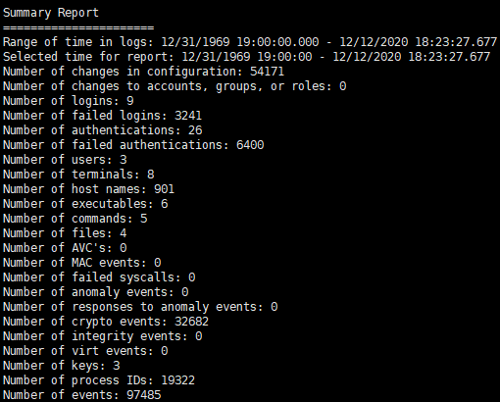
Task: Click the failed logins value 3241
Action: (x=188, y=116)
